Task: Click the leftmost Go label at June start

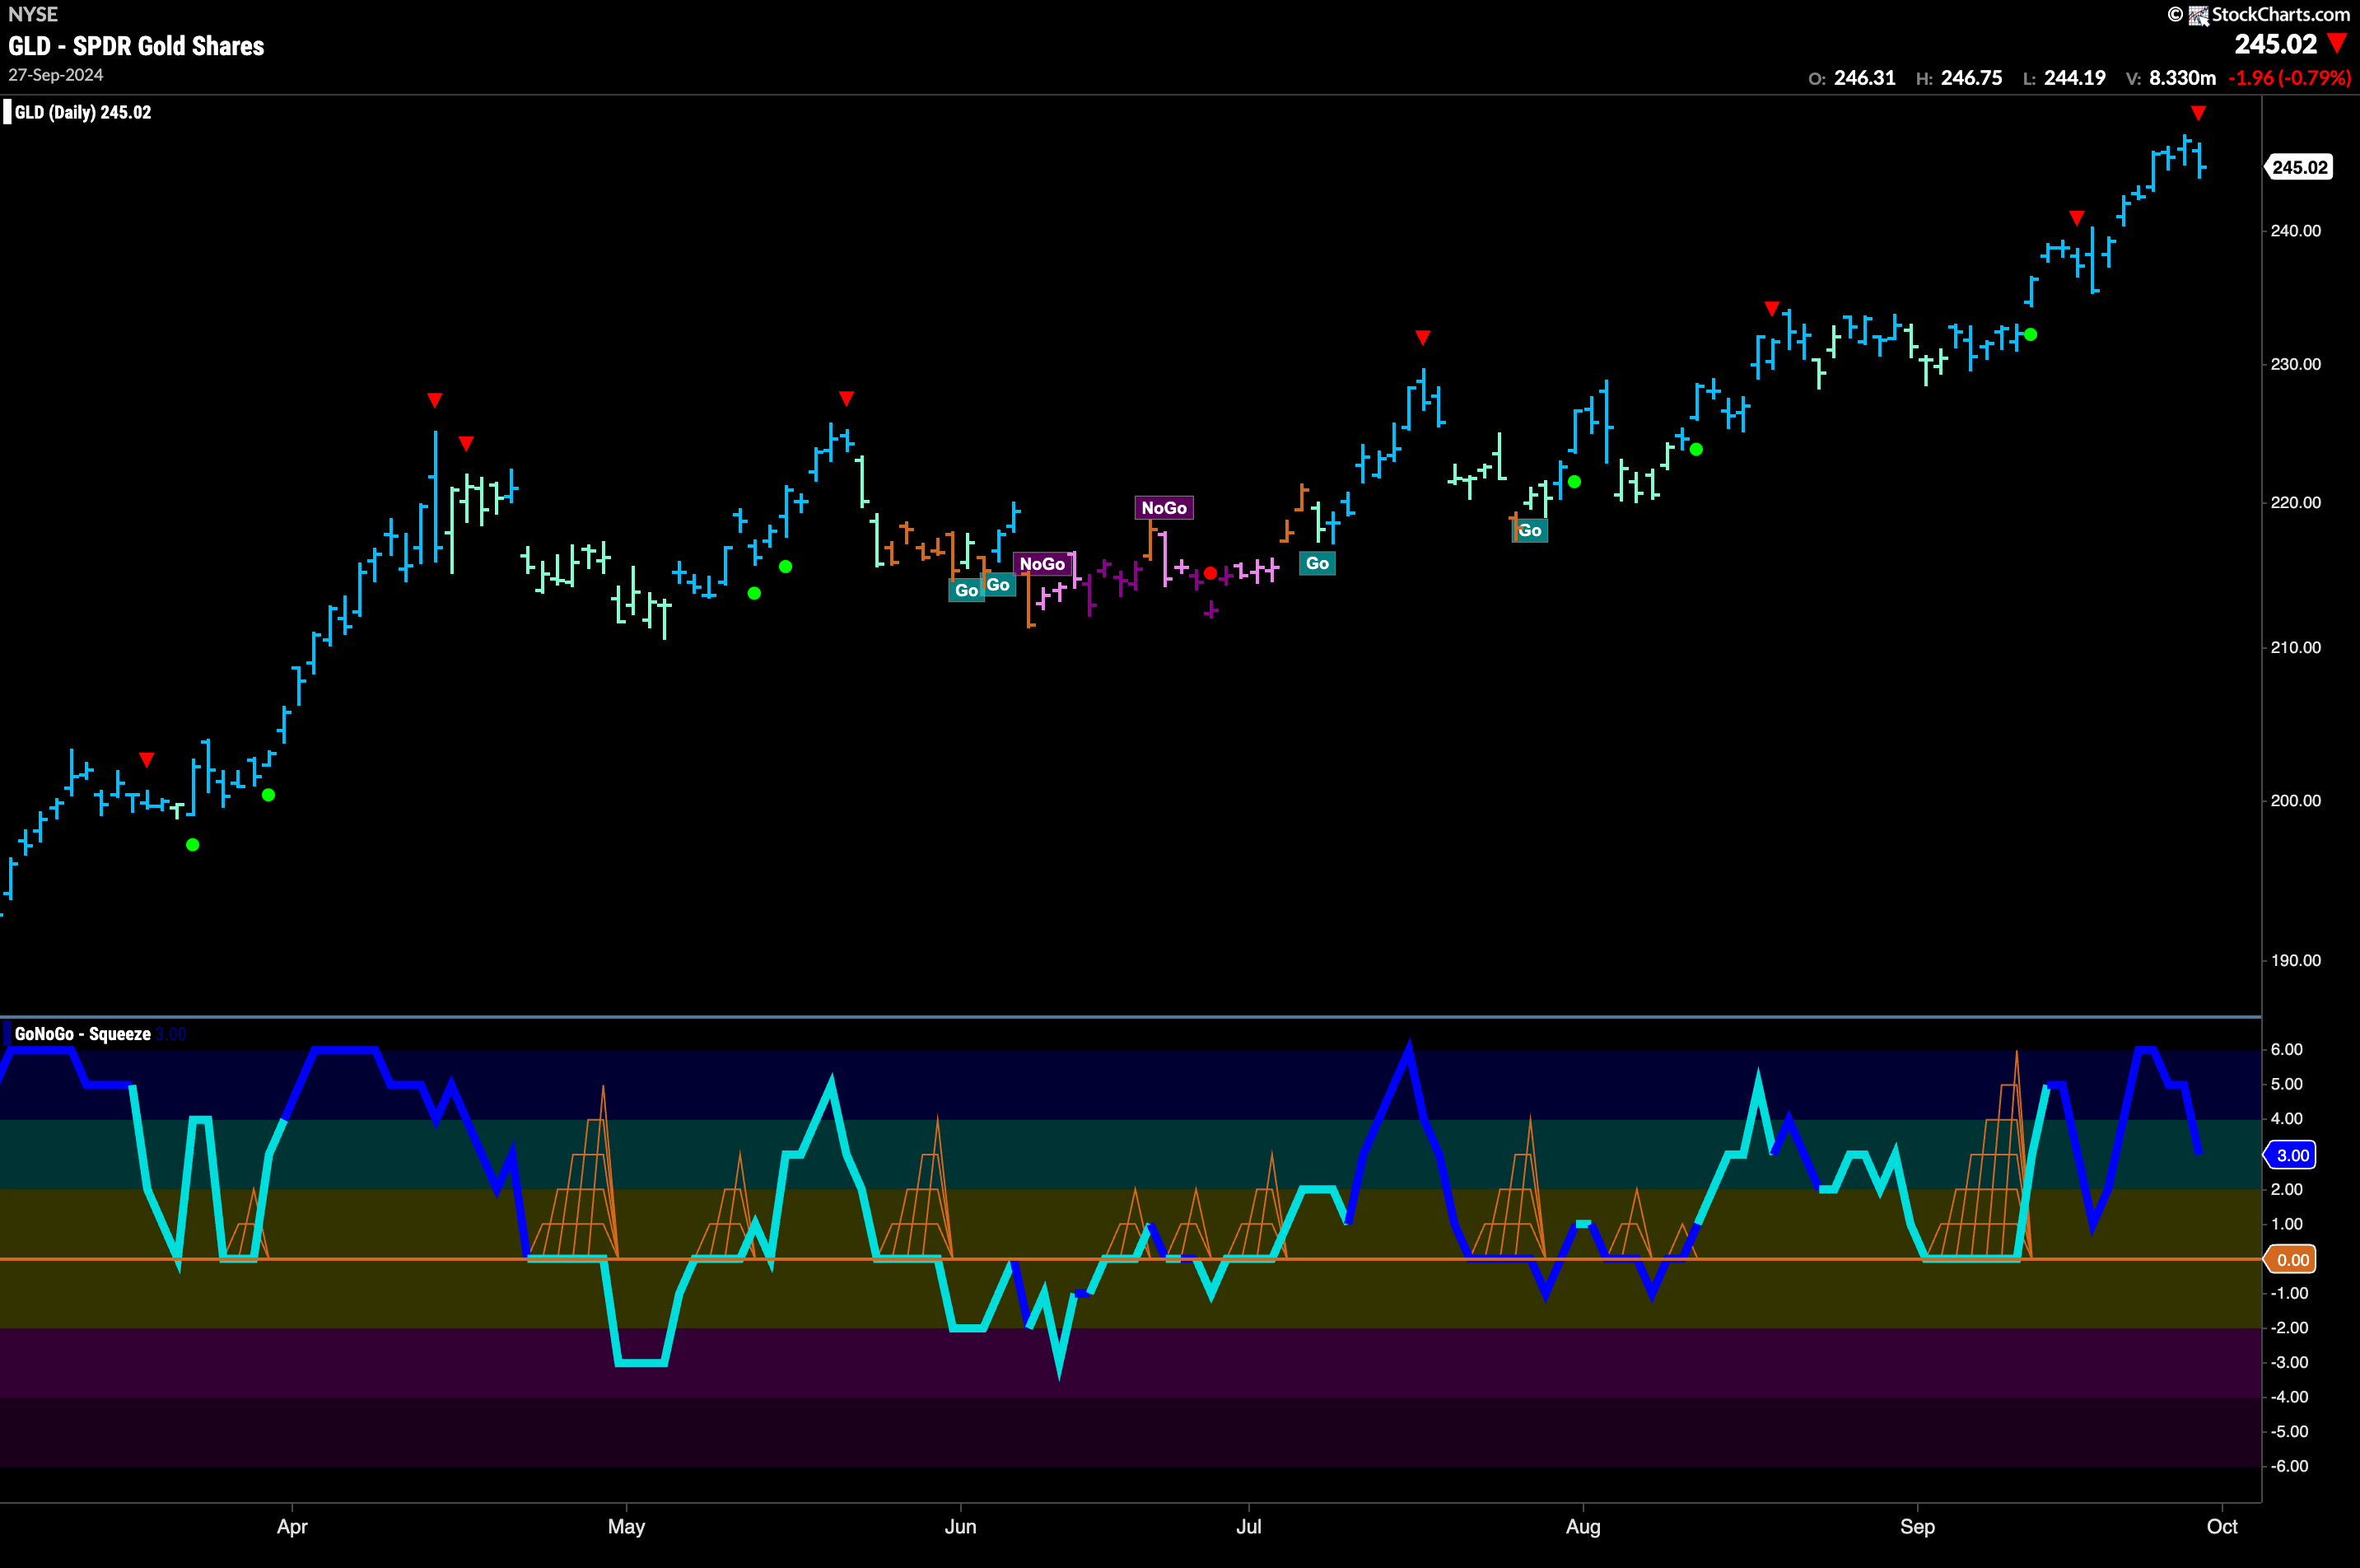Action: click(966, 590)
